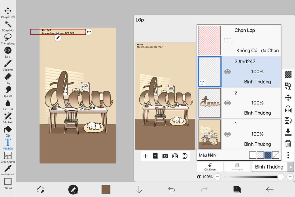Select the Thòng lọng lasso tool

click(8, 39)
